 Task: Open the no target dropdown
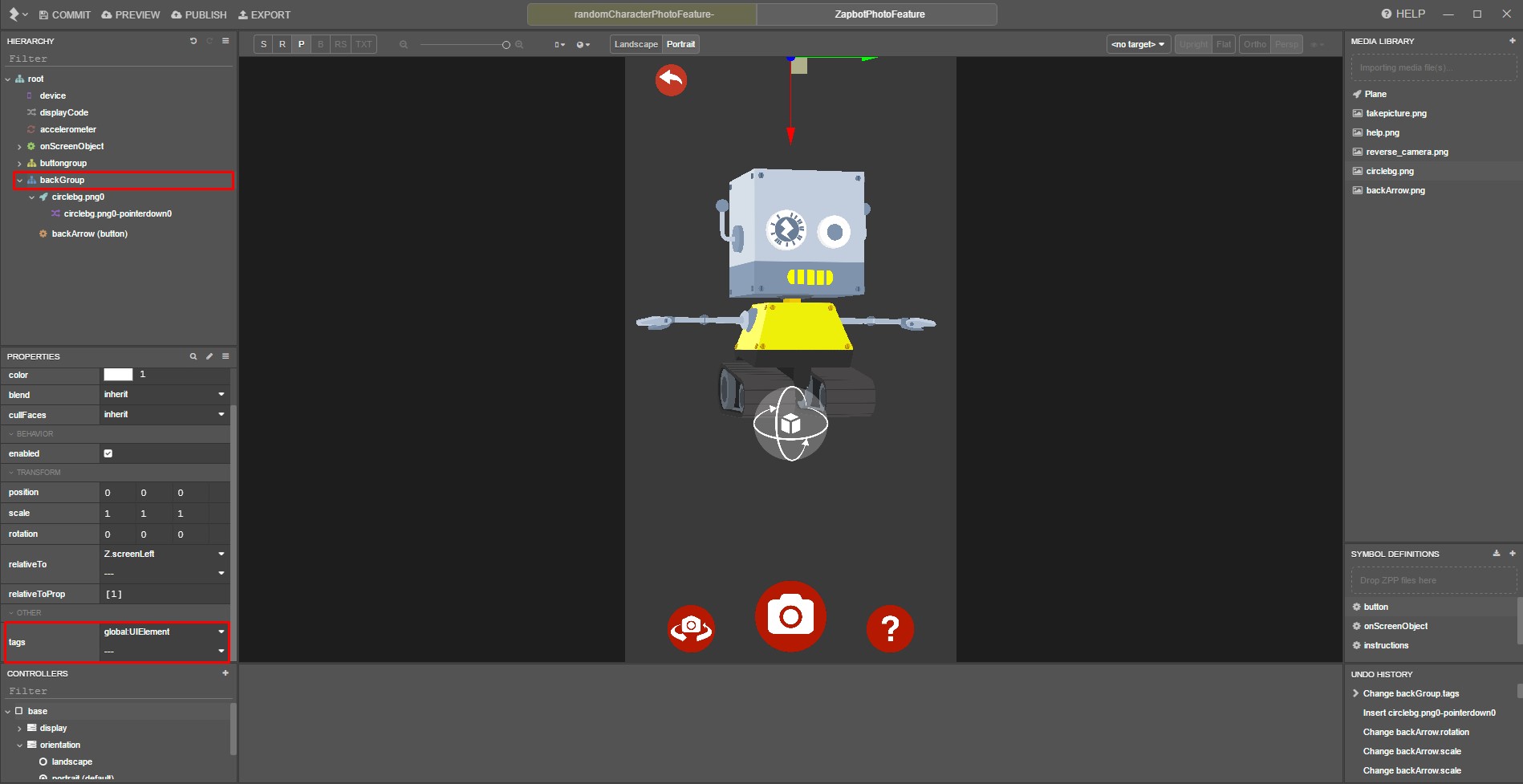[1139, 44]
